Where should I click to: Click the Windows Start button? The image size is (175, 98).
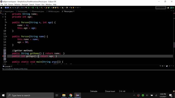(3, 95)
